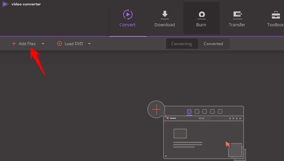The width and height of the screenshot is (284, 161).
Task: Select the Transfer label in top navigation
Action: 237,25
